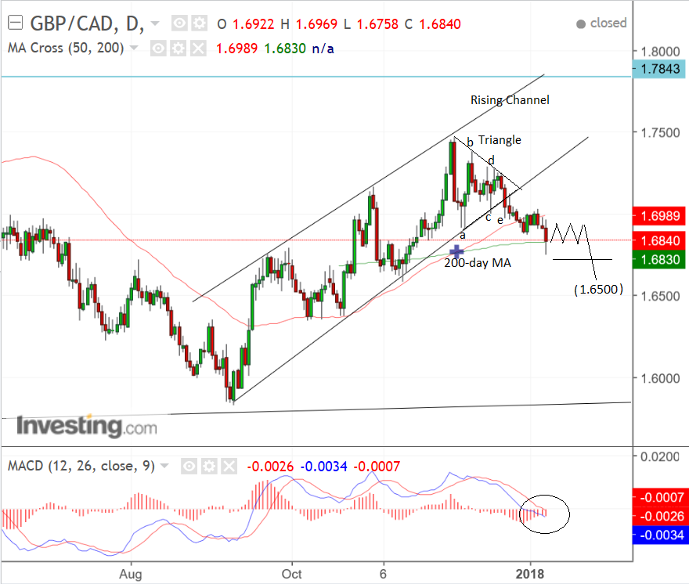This screenshot has height=584, width=689.
Task: Click the MACD -0.0034 blue axis label
Action: 659,535
